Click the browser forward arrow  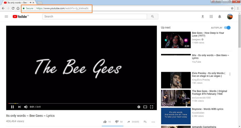pyautogui.click(x=8, y=8)
